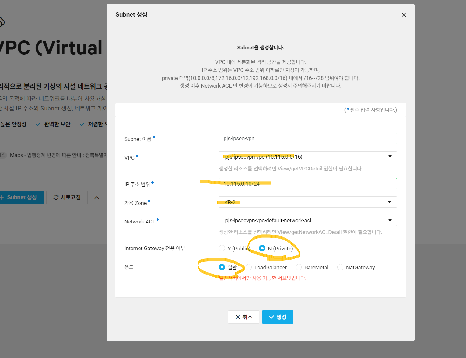Click the 필수 입력 사항입니다 note

pyautogui.click(x=371, y=110)
